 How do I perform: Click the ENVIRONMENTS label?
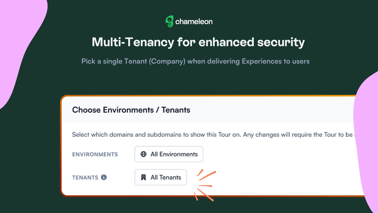(95, 154)
